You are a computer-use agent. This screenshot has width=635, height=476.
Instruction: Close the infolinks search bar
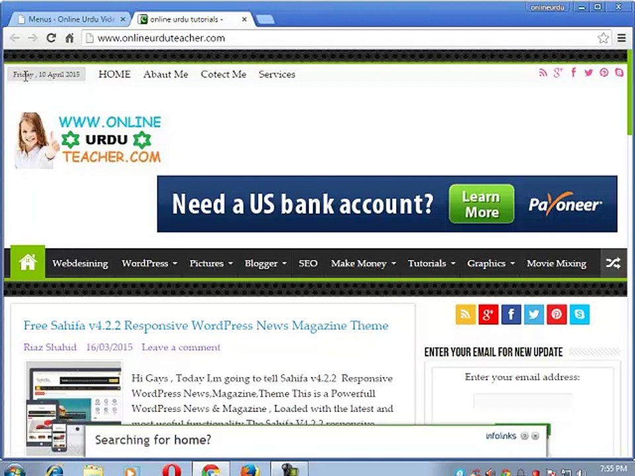pos(535,436)
